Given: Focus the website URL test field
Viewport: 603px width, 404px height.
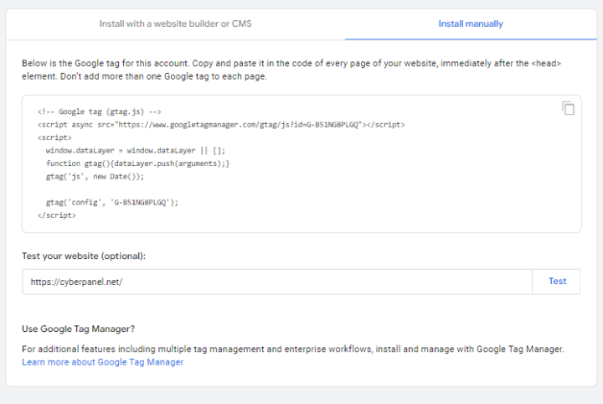Looking at the screenshot, I should tap(276, 282).
